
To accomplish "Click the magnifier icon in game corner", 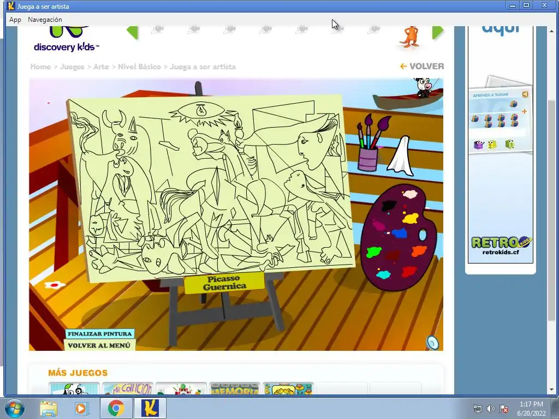I will point(432,343).
